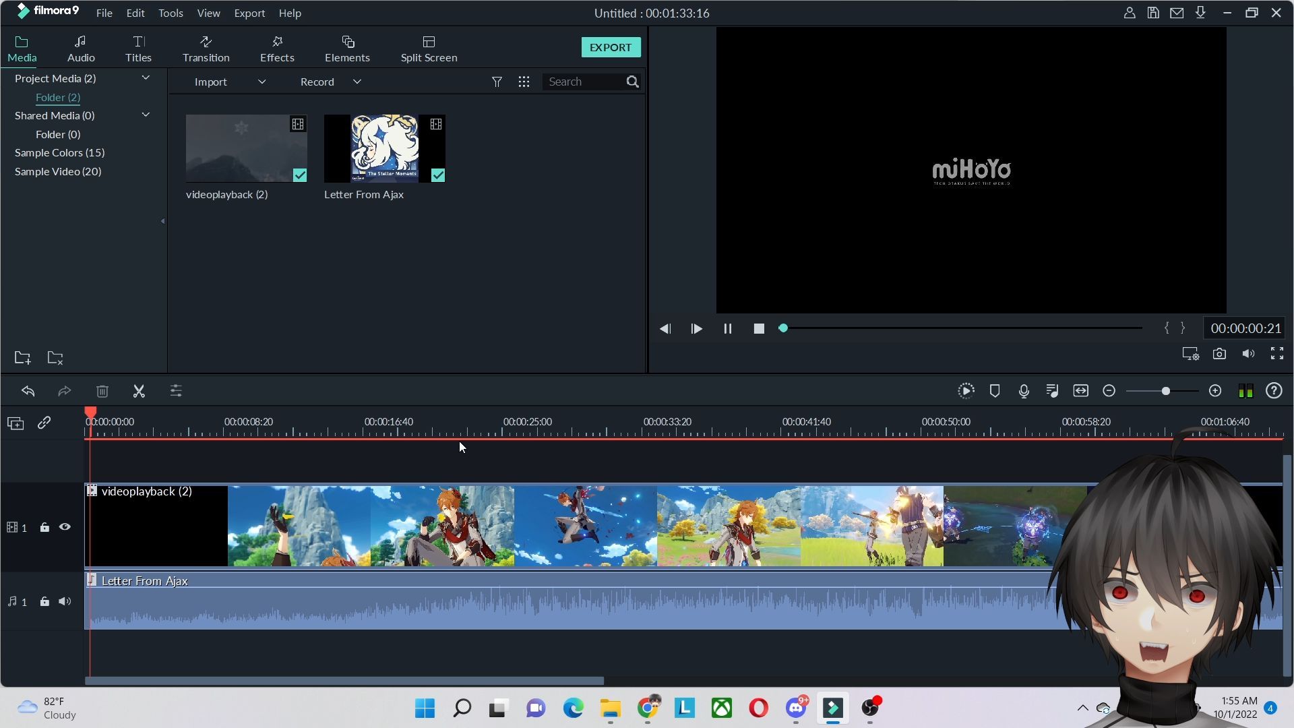The image size is (1294, 728).
Task: Open the Edit adjustment sliders icon
Action: pos(176,391)
